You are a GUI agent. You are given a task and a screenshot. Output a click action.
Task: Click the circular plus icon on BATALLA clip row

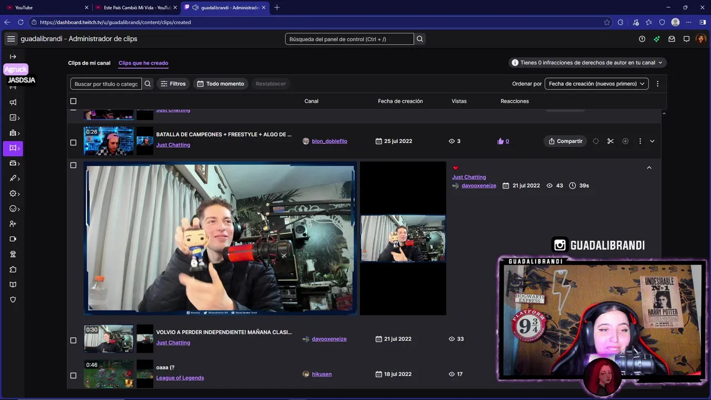625,141
